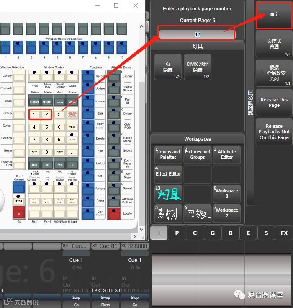The width and height of the screenshot is (293, 308).
Task: Open handwritten workspace 5 thumbnail
Action: point(168,213)
